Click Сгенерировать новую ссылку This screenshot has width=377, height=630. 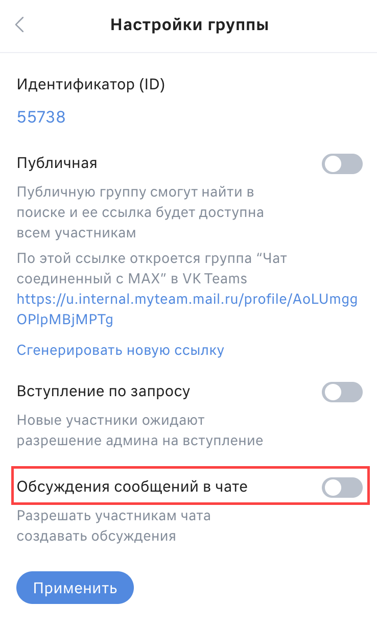(x=121, y=350)
